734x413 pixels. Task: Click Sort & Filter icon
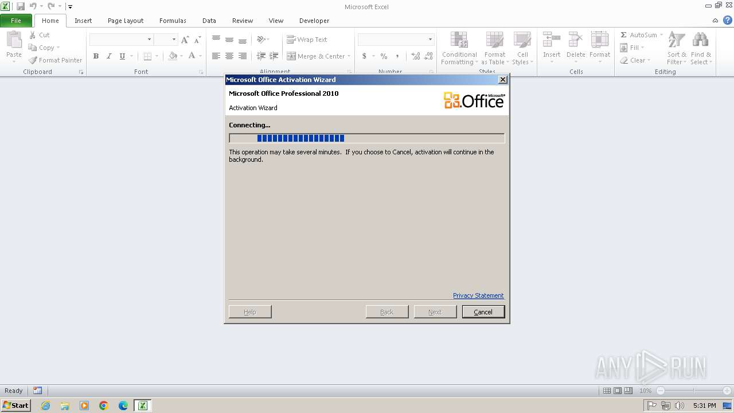coord(677,40)
